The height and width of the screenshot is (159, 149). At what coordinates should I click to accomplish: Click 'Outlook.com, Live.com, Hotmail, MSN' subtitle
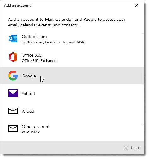click(53, 42)
